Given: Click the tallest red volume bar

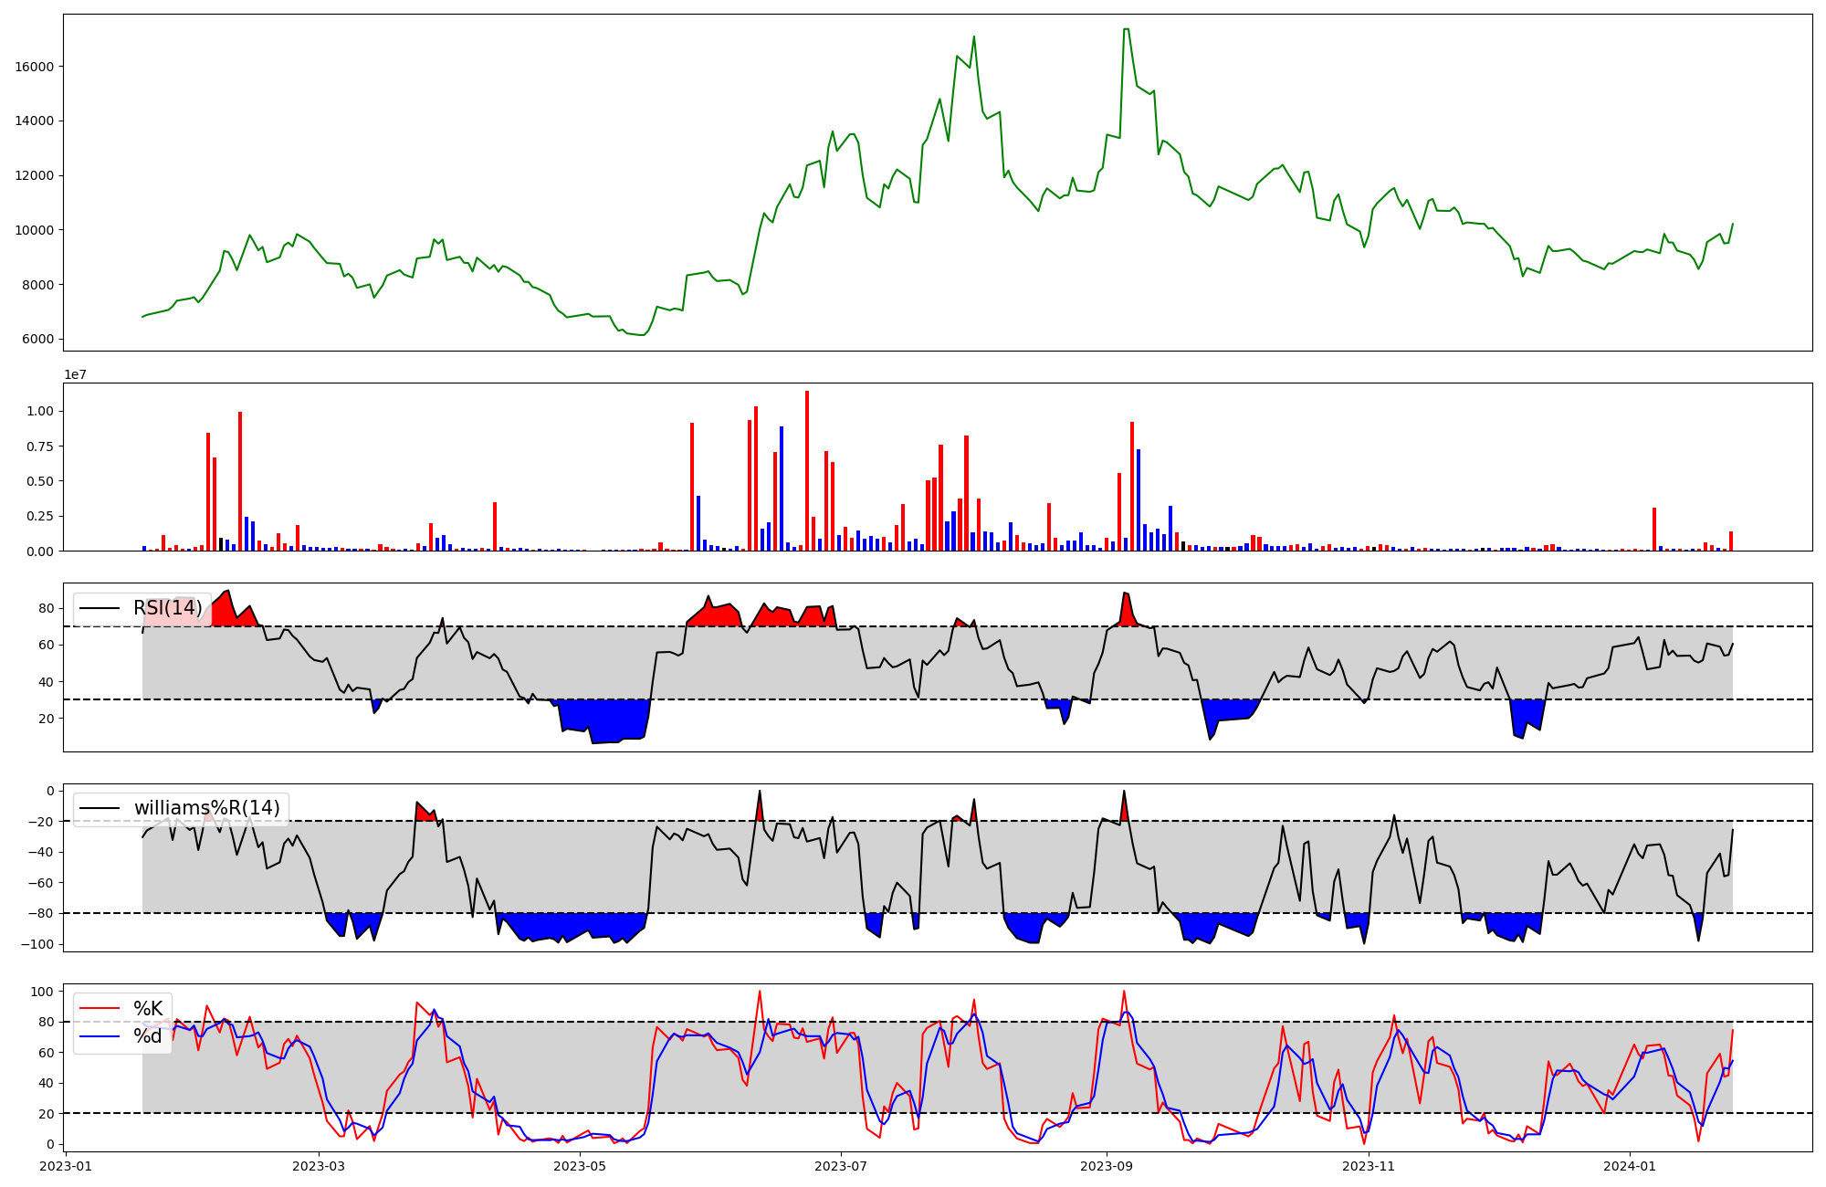Looking at the screenshot, I should [807, 470].
